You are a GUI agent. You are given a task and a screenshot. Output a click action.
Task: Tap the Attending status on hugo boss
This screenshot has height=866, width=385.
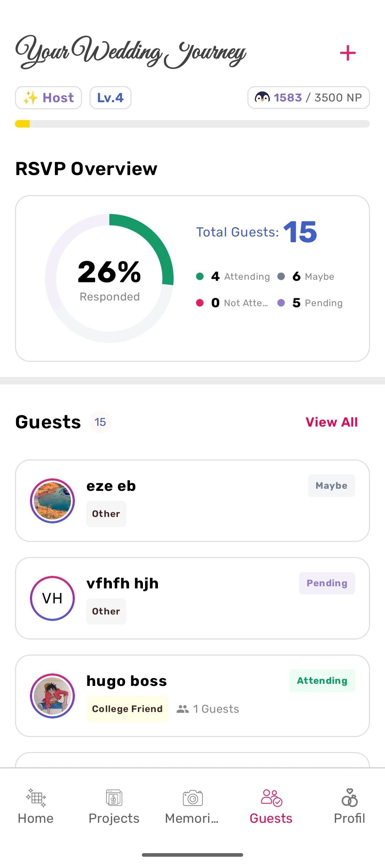322,681
